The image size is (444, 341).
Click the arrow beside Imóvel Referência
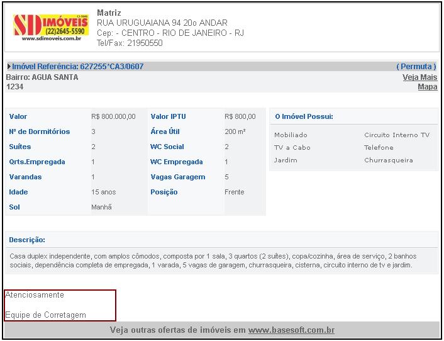[9, 67]
